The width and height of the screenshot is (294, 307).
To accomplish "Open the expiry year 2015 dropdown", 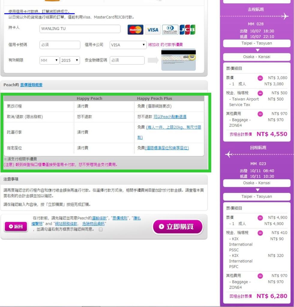I will (70, 60).
